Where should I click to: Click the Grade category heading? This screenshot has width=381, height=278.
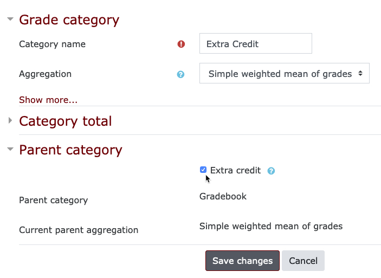pos(69,20)
